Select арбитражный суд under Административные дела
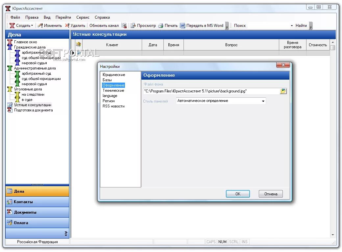The width and height of the screenshot is (342, 252). [36, 73]
